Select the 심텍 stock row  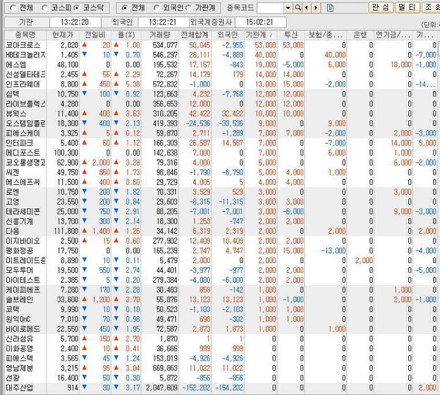tap(222, 94)
